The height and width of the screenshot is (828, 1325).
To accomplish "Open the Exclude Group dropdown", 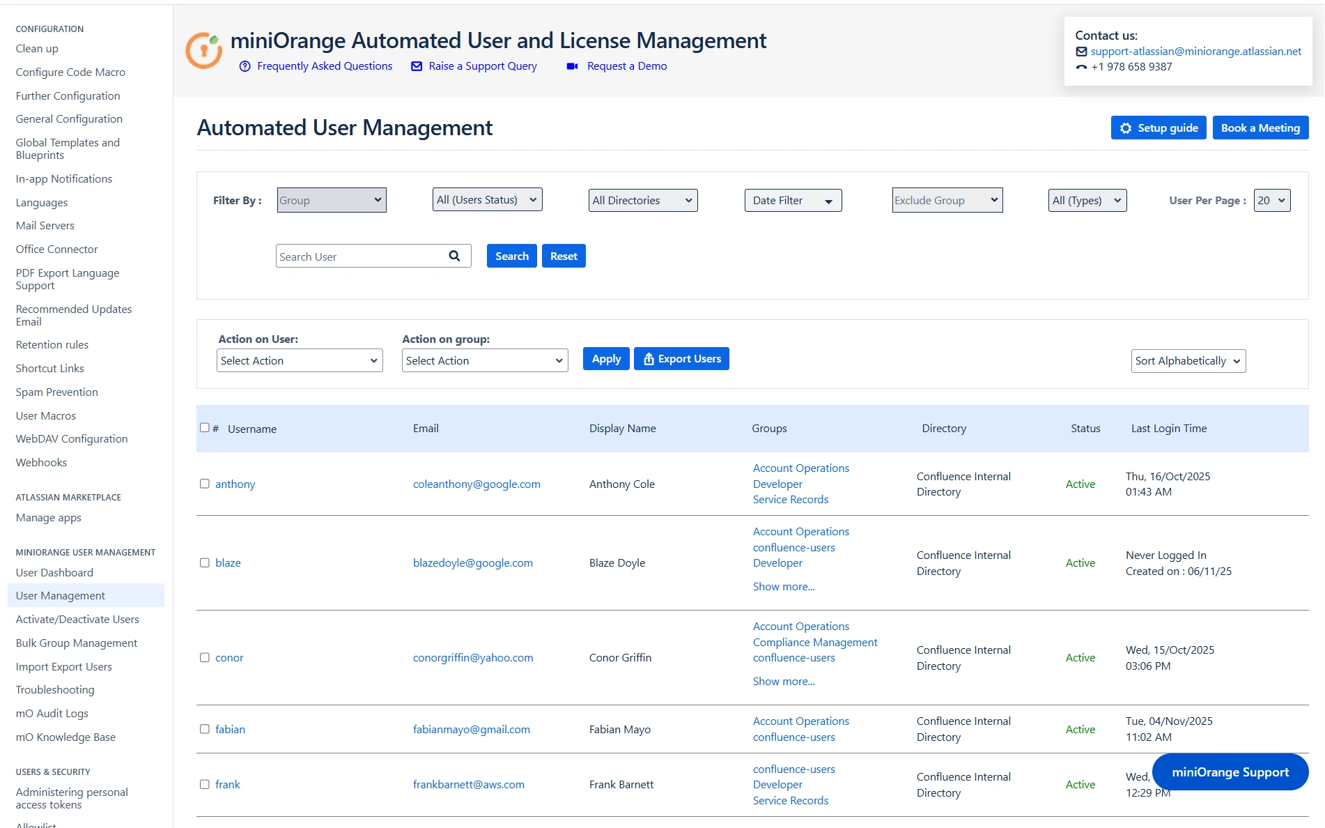I will coord(947,200).
